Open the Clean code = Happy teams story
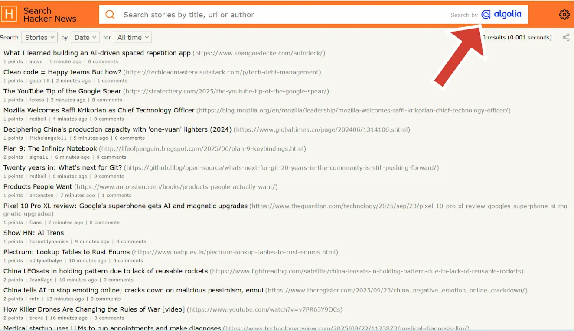 62,72
